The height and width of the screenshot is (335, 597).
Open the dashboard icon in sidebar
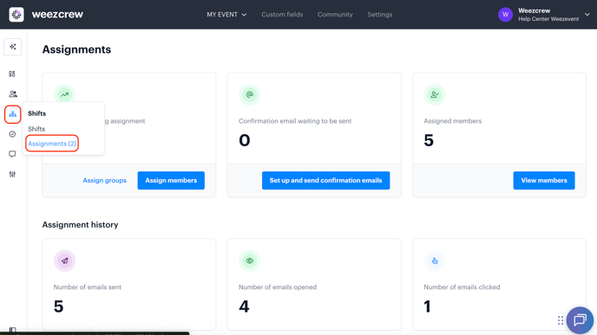[12, 74]
